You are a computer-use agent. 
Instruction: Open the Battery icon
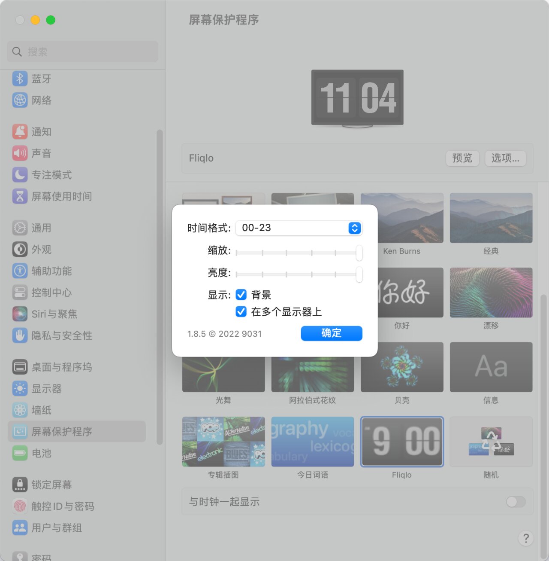click(x=20, y=453)
